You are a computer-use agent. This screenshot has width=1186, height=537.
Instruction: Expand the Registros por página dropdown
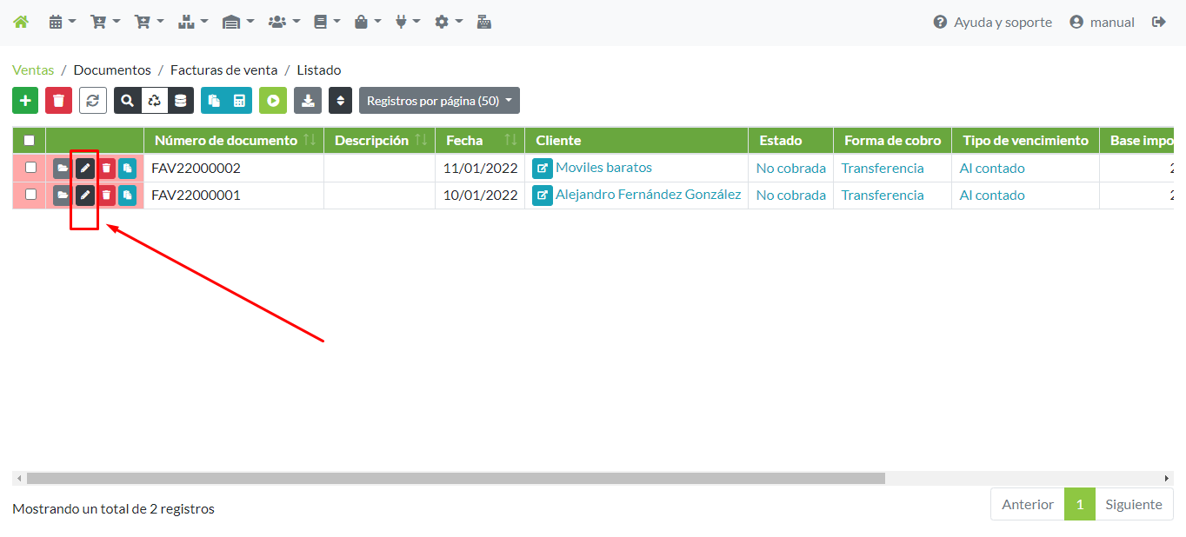pyautogui.click(x=439, y=101)
